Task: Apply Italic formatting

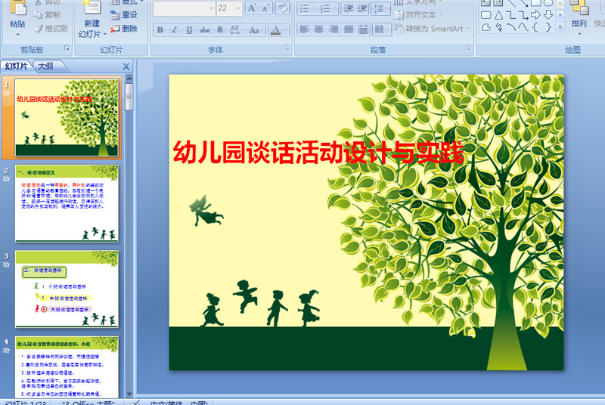Action: click(175, 29)
